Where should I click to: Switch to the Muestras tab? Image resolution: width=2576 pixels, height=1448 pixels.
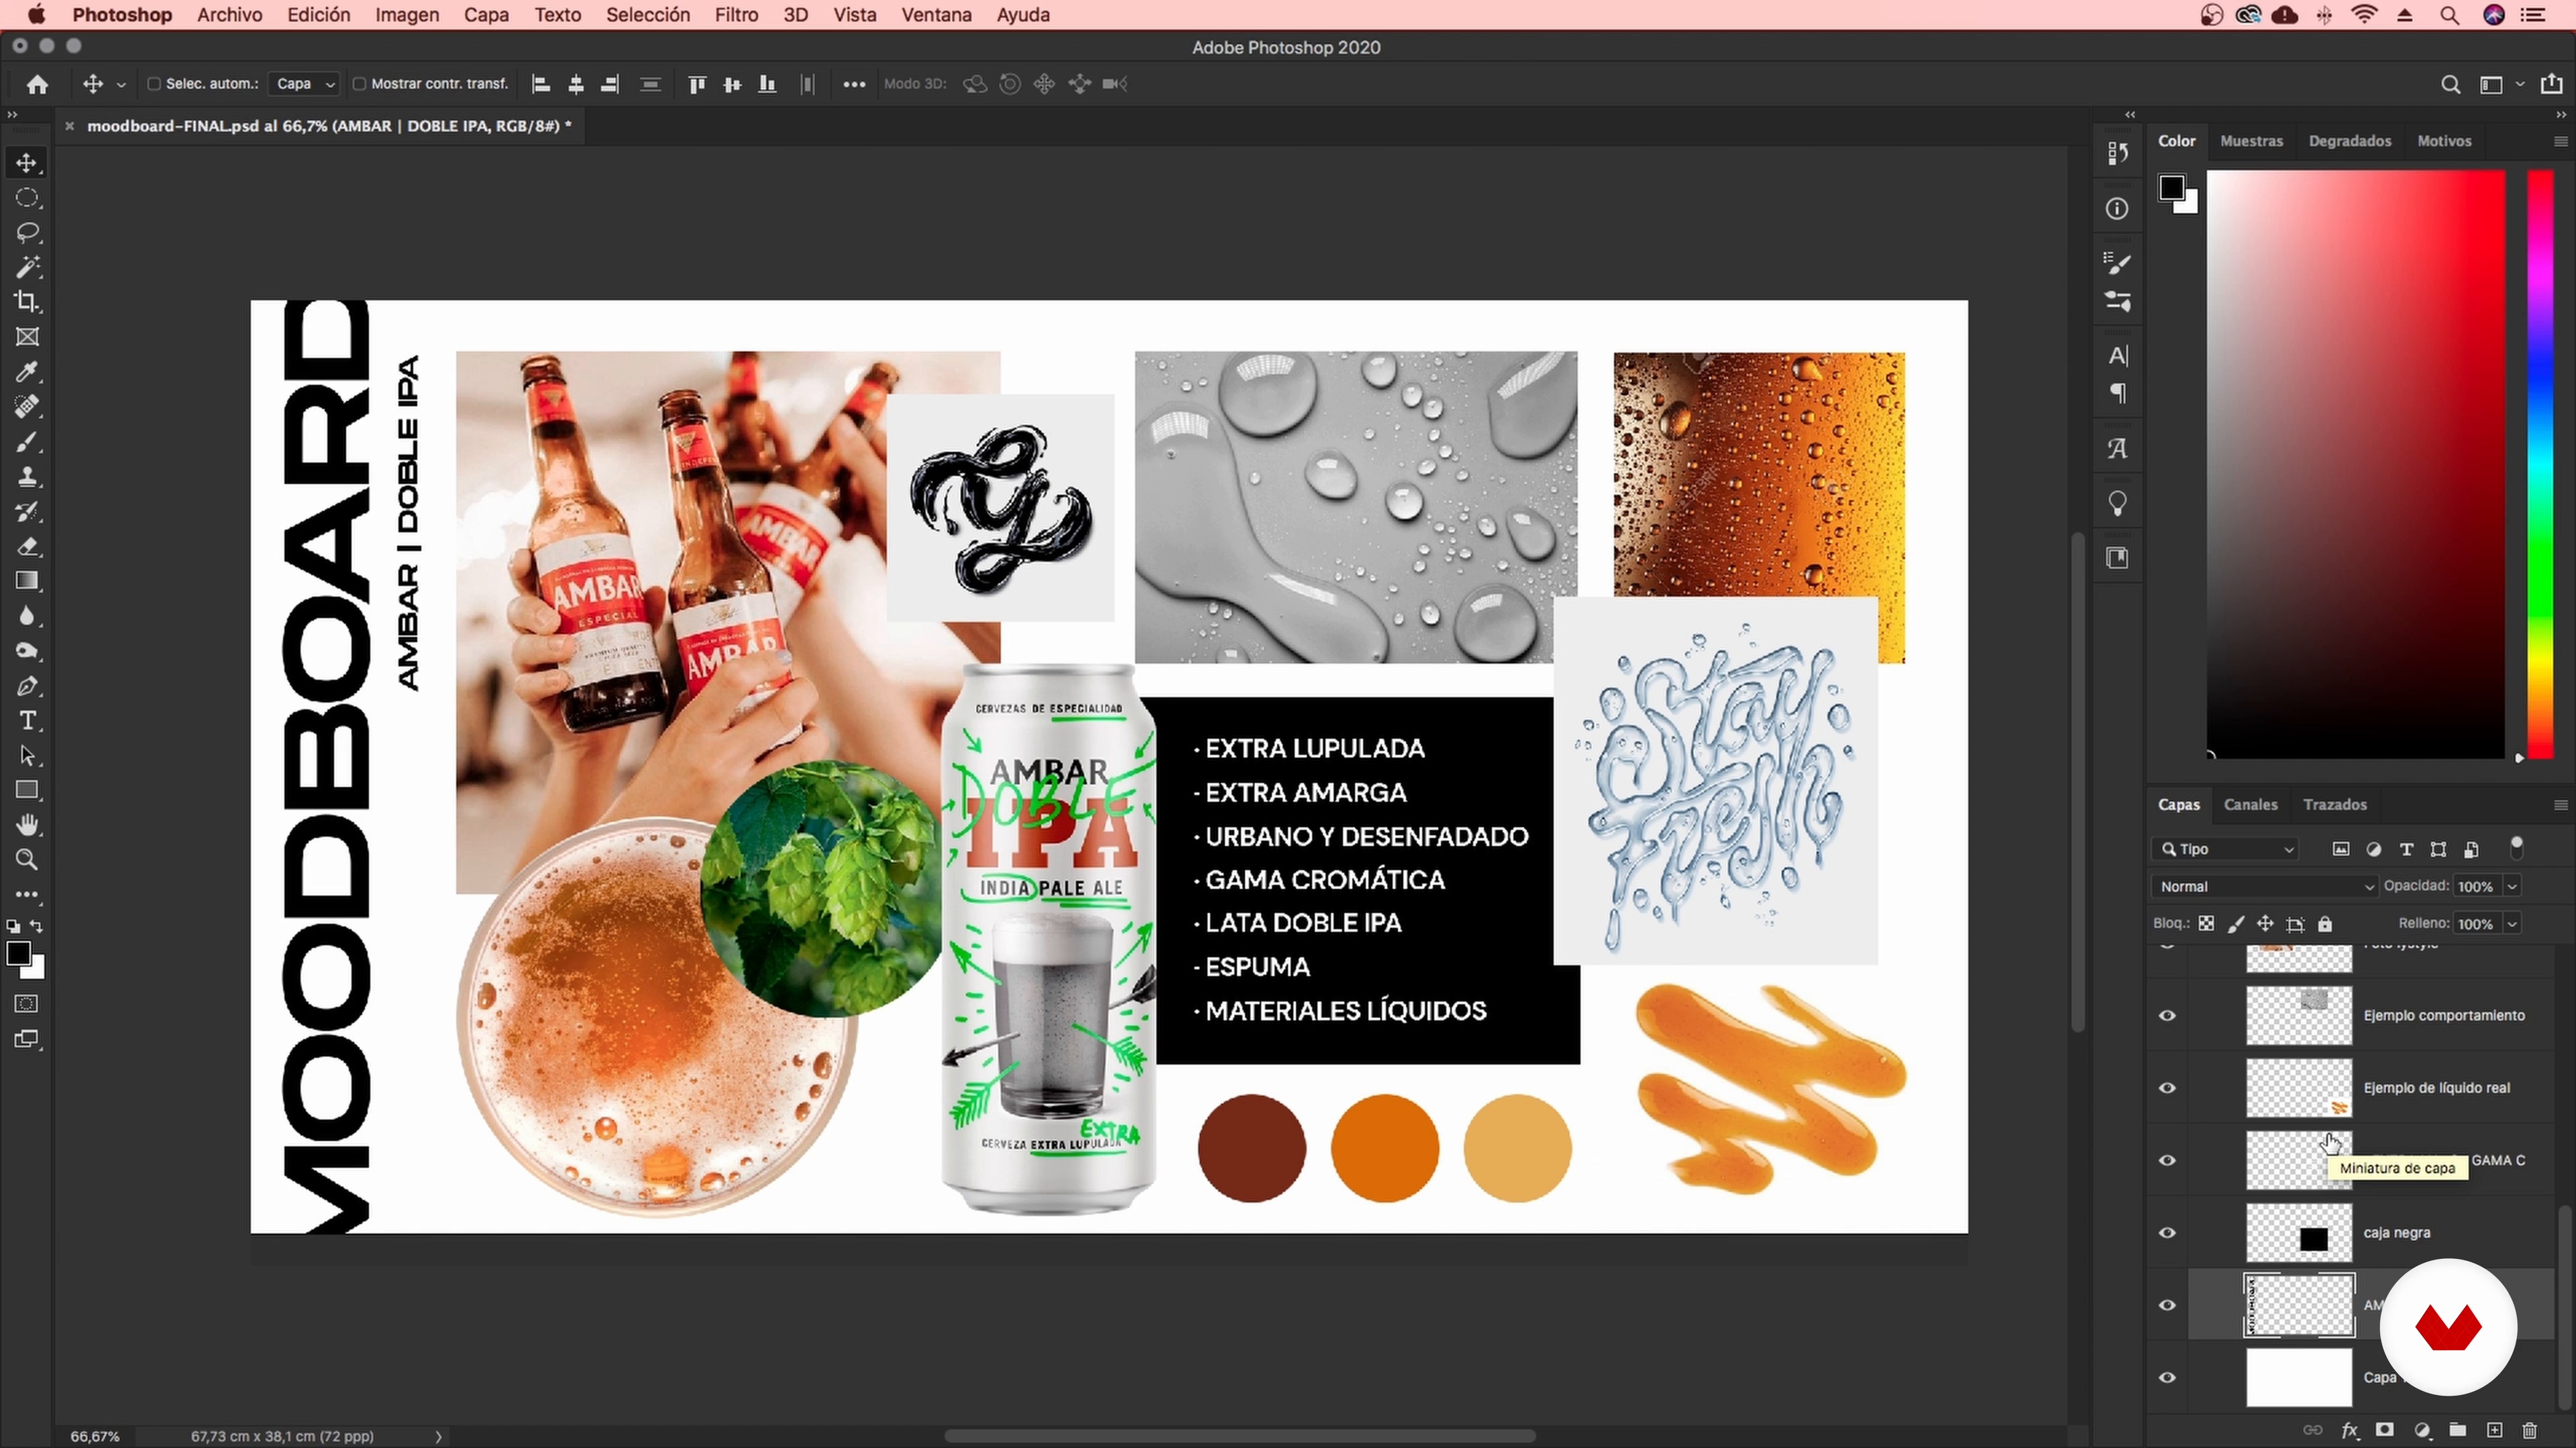2251,141
